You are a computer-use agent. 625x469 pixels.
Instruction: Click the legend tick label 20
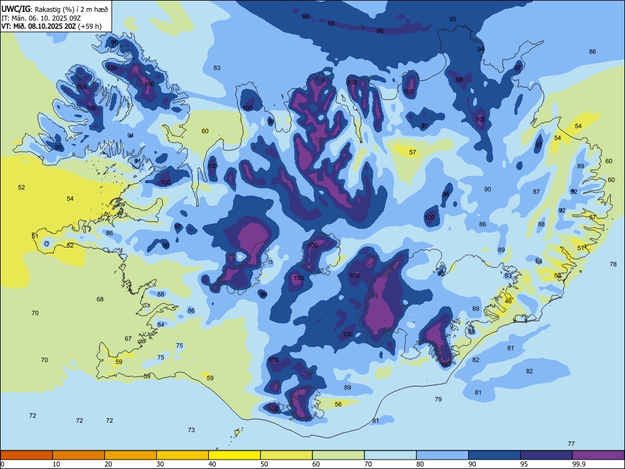coord(108,464)
